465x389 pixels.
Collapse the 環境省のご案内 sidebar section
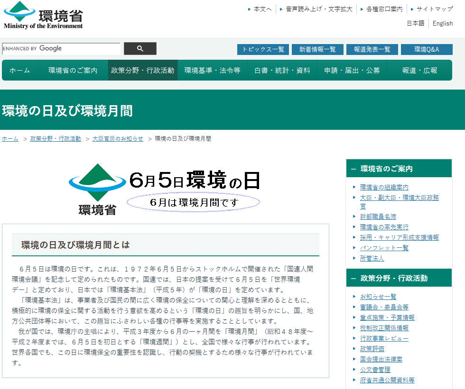[354, 169]
